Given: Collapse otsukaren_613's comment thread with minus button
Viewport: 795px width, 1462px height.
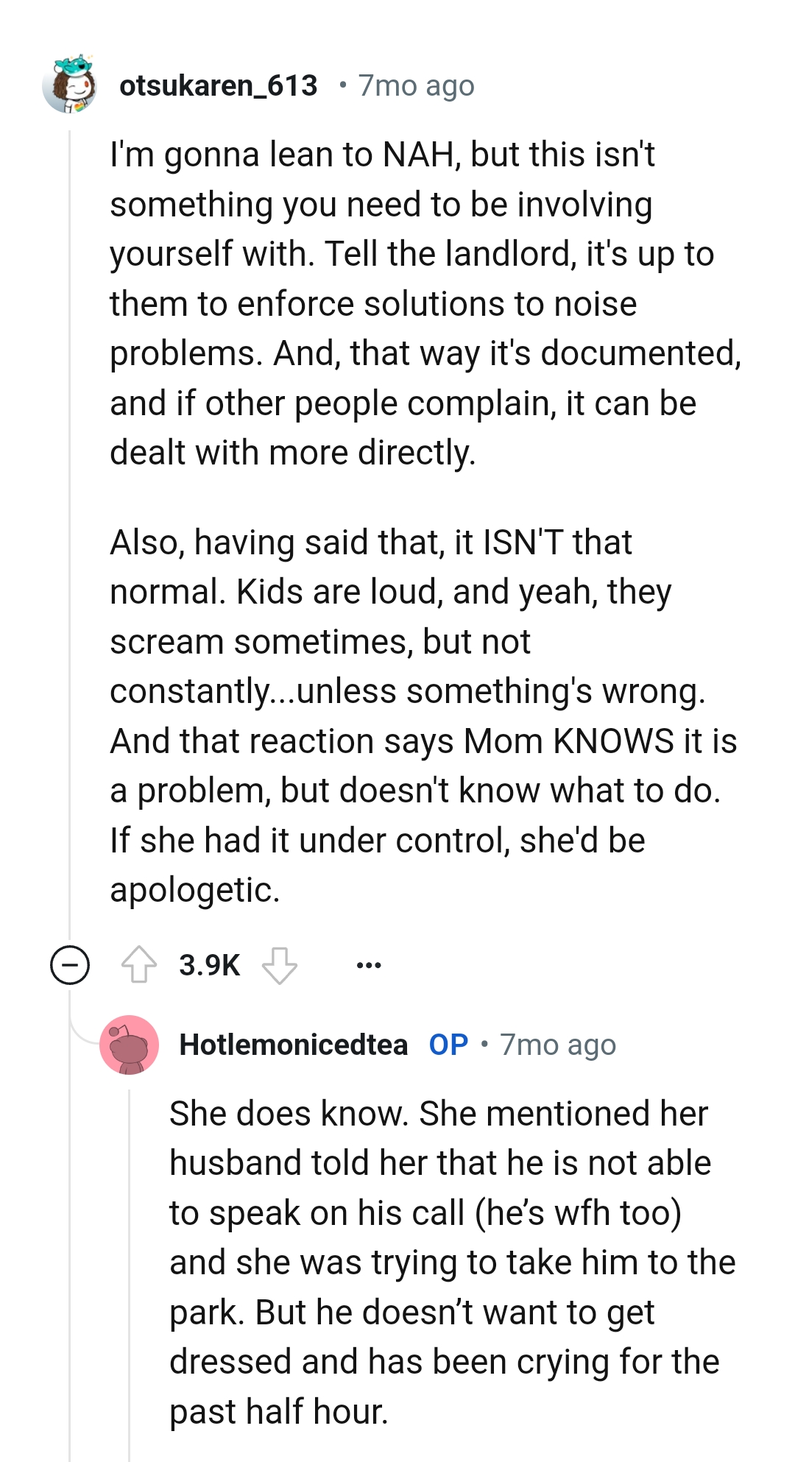Looking at the screenshot, I should tap(70, 964).
